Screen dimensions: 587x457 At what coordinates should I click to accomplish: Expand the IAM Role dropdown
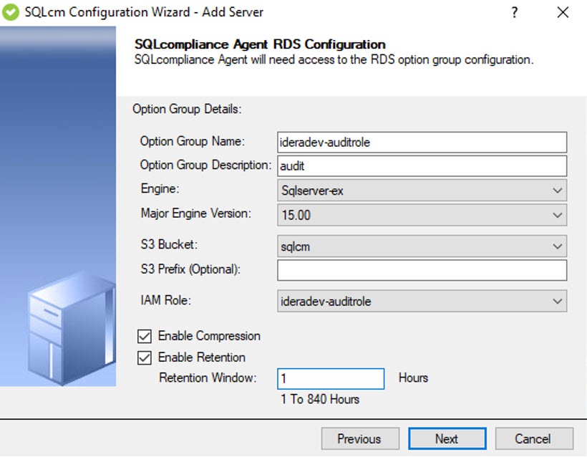(422, 301)
